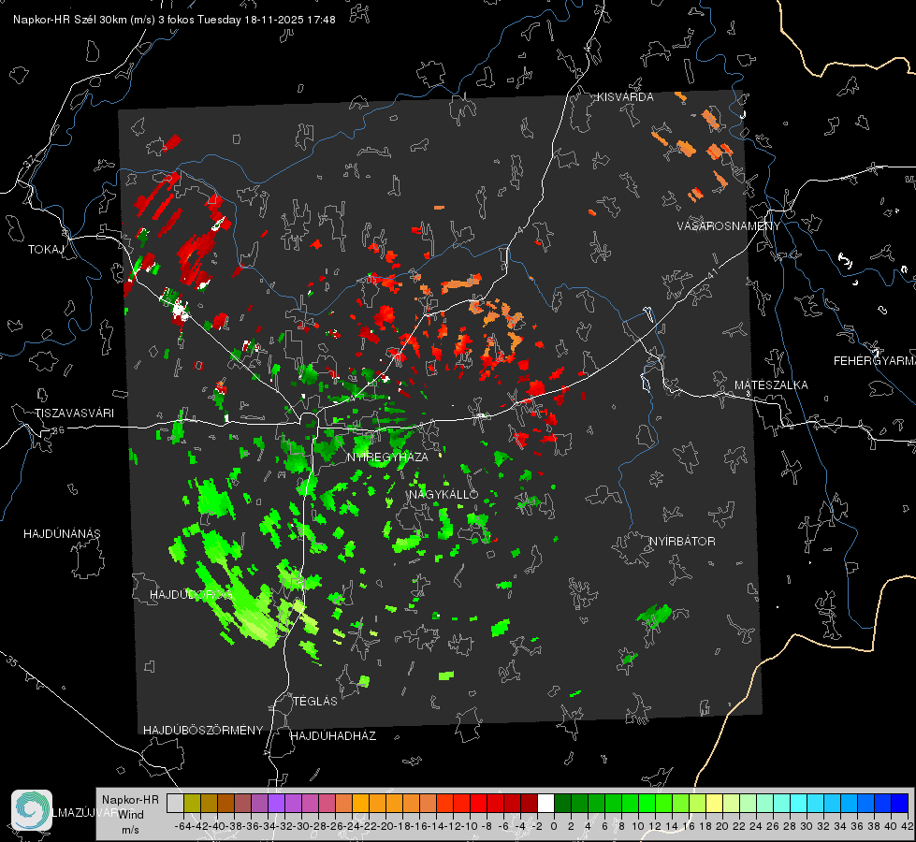
Task: Click the NYÍRBÁTOR town label
Action: [x=682, y=542]
